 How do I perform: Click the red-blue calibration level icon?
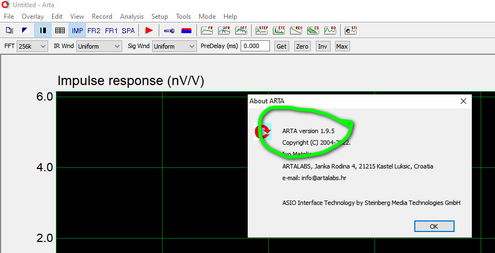(x=186, y=30)
